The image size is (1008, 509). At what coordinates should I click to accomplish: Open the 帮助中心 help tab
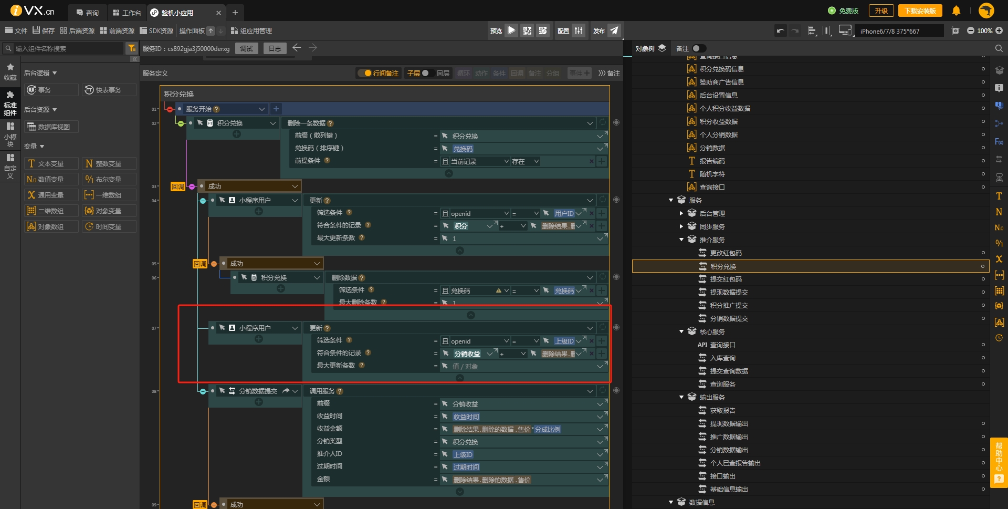(999, 463)
